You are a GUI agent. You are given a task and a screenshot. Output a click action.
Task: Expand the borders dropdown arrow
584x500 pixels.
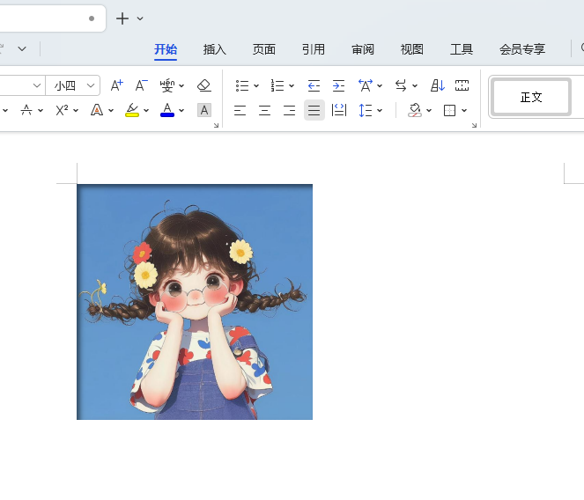(464, 111)
